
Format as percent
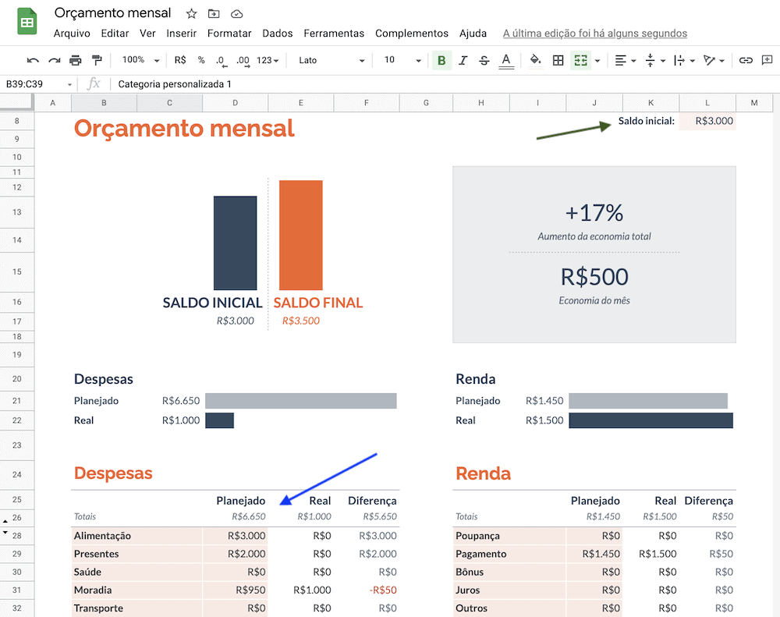click(x=201, y=60)
